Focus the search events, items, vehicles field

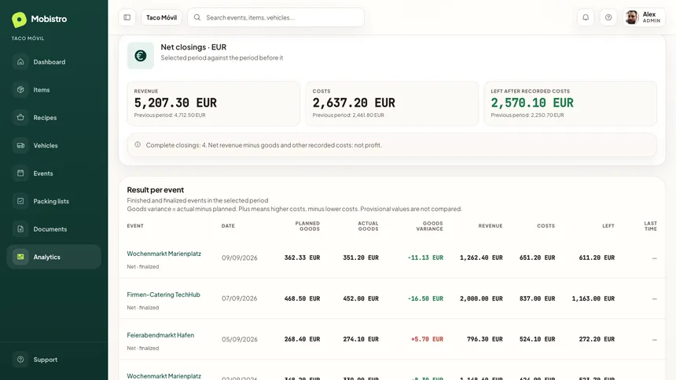276,17
